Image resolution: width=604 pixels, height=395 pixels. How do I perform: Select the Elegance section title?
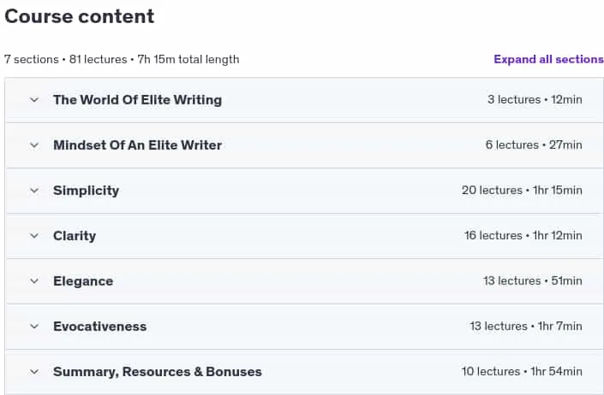pos(83,281)
